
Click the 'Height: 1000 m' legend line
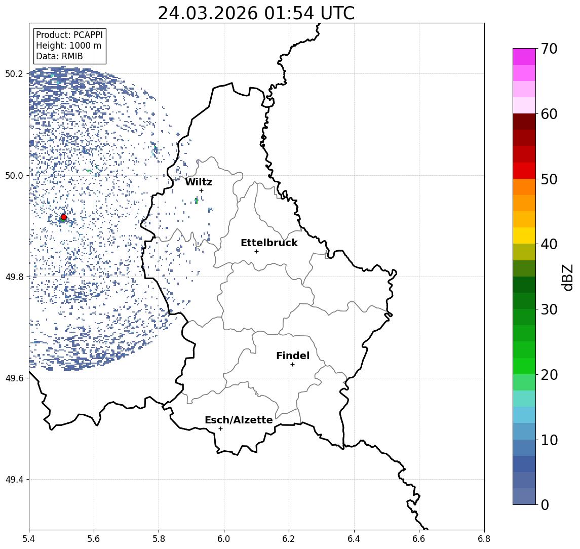coord(68,46)
